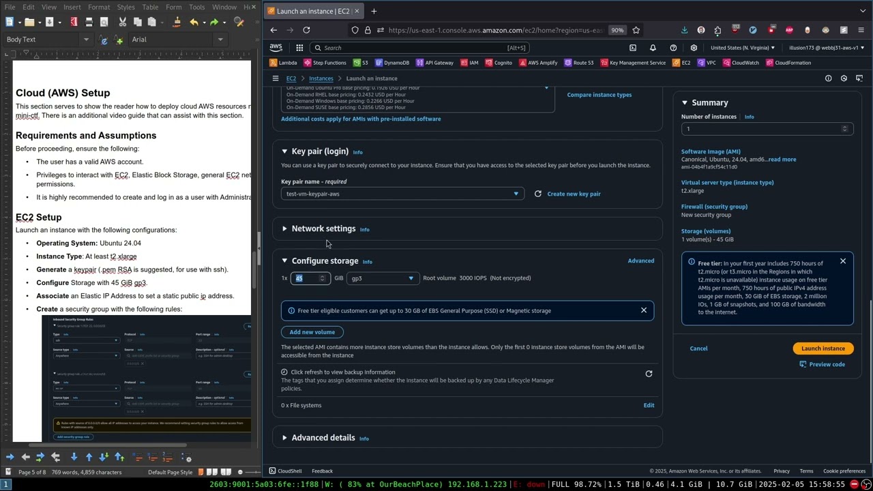Screen dimensions: 873x491
Task: Open the United States (N. Virginia) region selector
Action: [x=742, y=48]
